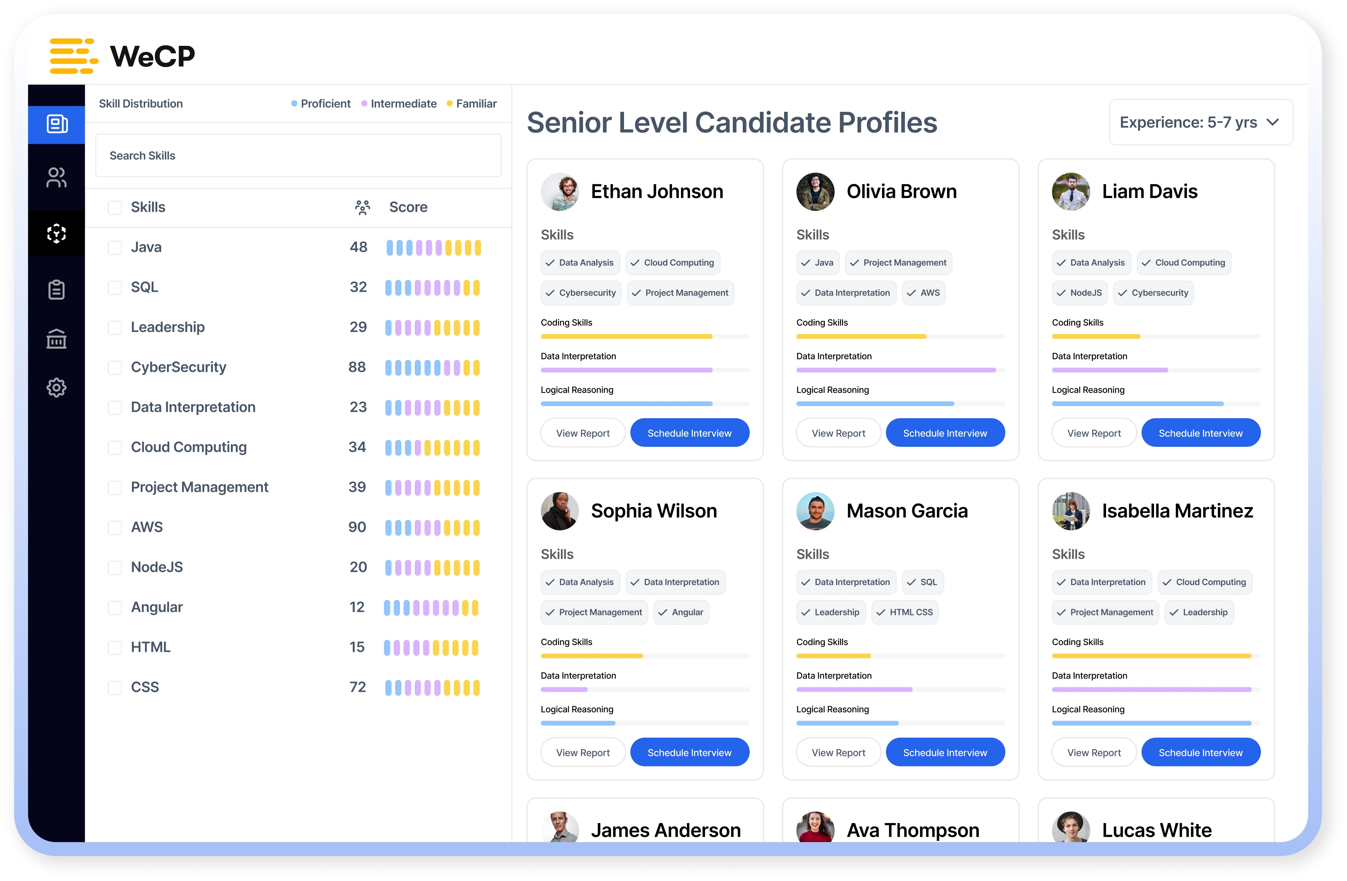Open Mason Garcia's profile photo

point(815,511)
